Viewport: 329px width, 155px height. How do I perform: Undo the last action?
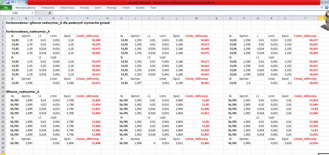(x=12, y=2)
